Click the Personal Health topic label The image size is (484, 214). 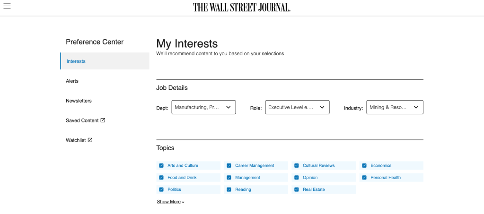coord(386,178)
